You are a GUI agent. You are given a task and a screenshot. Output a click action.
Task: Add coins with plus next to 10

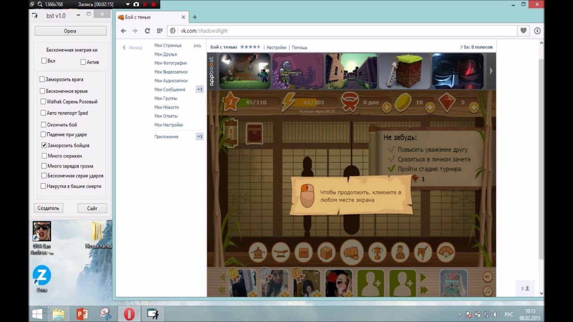(430, 107)
